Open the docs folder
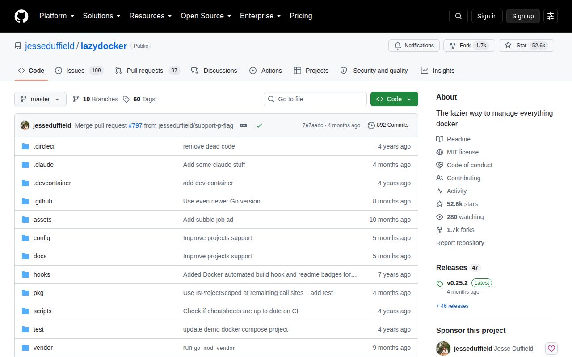Image resolution: width=572 pixels, height=357 pixels. [x=40, y=256]
